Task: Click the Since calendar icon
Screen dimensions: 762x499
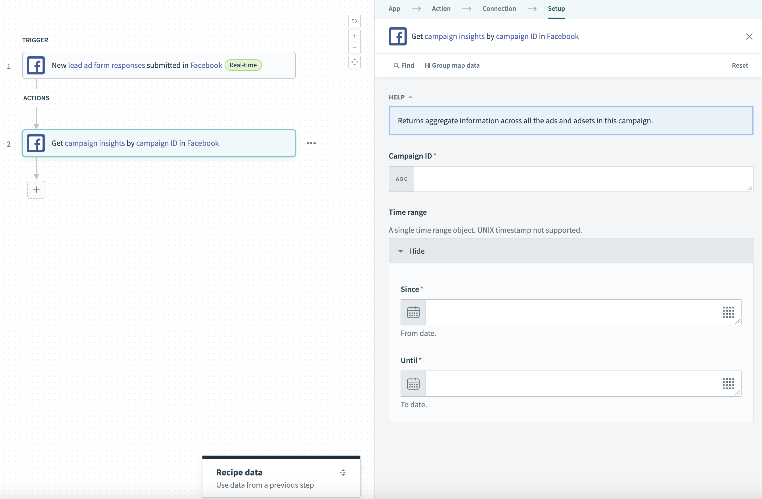Action: tap(414, 312)
